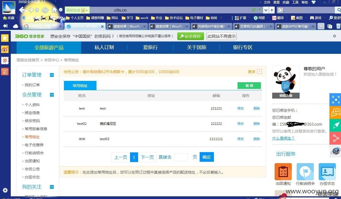Select the 常用地址 content tab

[80, 86]
